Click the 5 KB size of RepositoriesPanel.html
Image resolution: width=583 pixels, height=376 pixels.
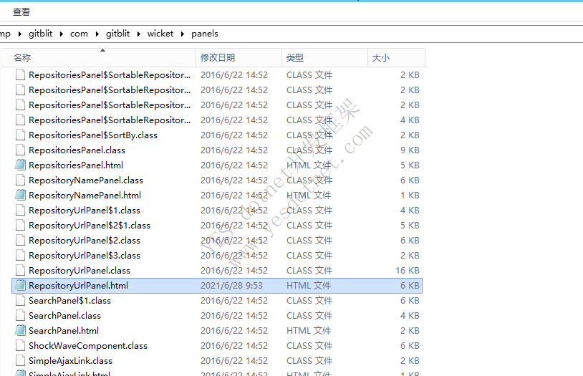(410, 165)
